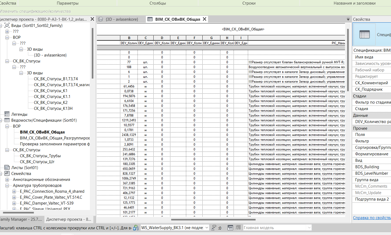Open the design options icon in status bar
The image size is (391, 235).
[x=230, y=228]
